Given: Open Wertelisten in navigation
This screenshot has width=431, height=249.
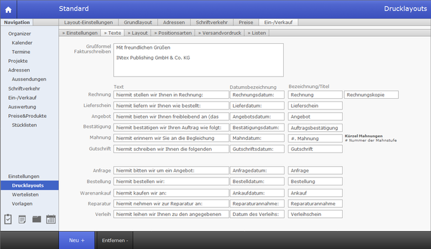Looking at the screenshot, I should [25, 195].
